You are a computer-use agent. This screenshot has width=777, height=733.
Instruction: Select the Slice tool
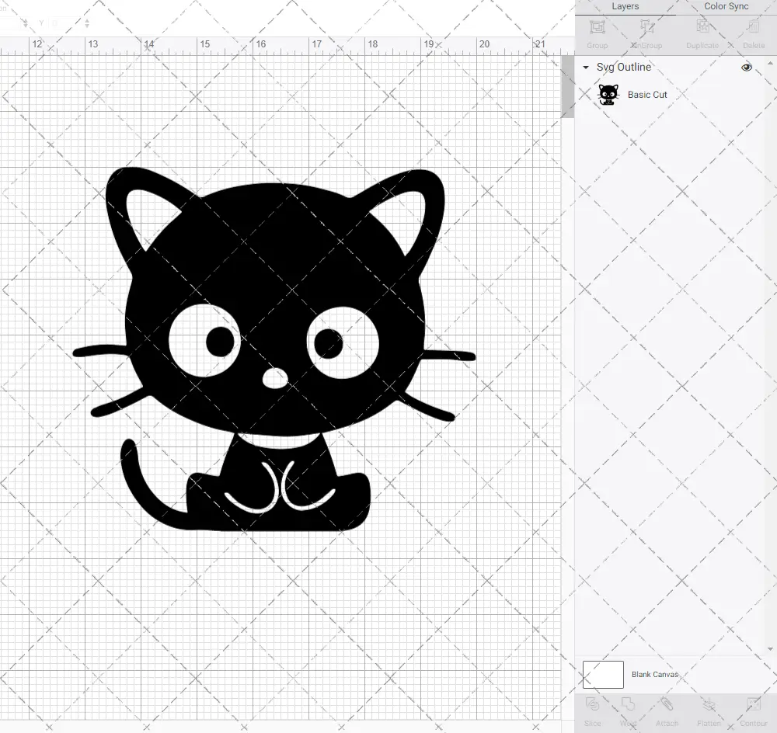coord(592,707)
